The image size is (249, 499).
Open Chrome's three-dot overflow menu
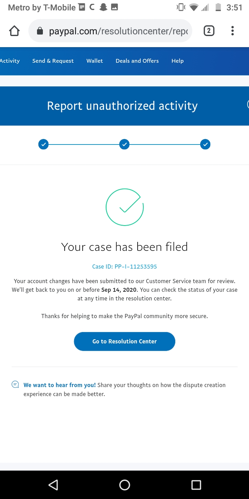232,30
